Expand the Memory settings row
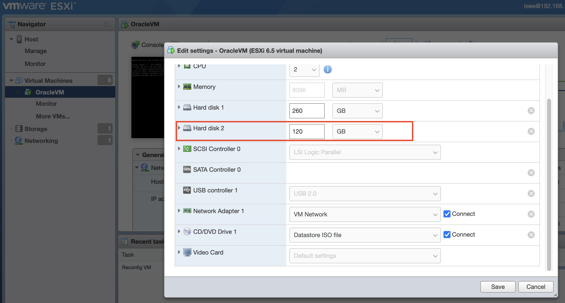Screen dimensions: 565x303 coord(179,86)
